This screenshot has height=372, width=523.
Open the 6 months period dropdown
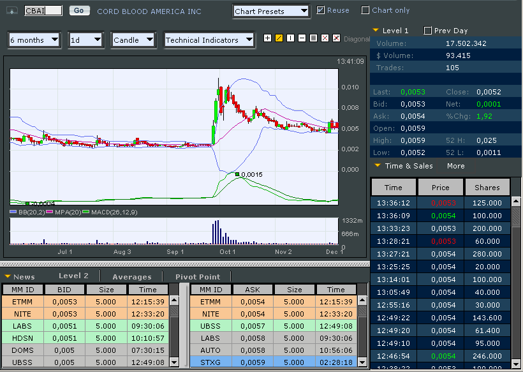[35, 40]
